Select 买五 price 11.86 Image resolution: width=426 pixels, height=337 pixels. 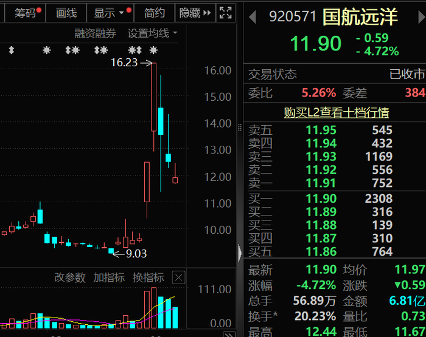[321, 252]
